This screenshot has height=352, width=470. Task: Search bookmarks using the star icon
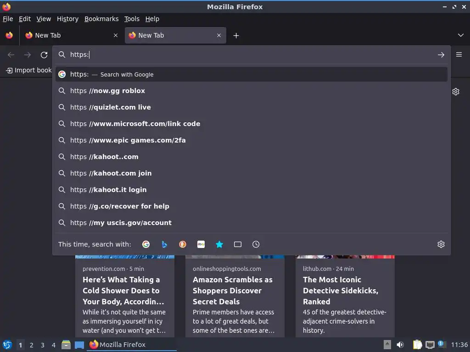219,244
